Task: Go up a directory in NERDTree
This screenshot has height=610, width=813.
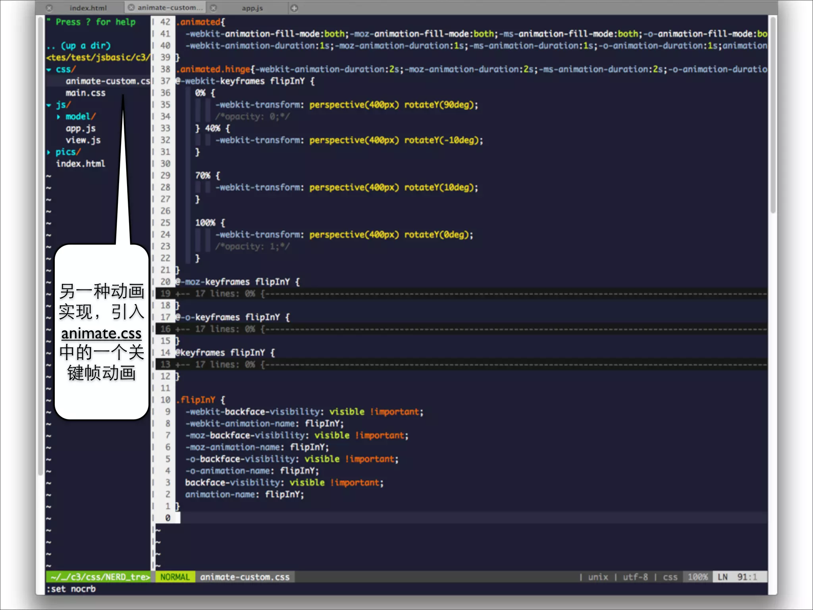Action: [x=79, y=46]
